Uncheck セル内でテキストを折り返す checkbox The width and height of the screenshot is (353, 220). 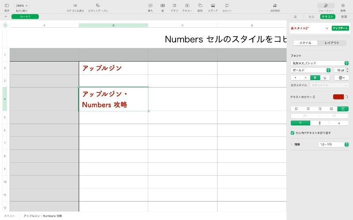coord(293,133)
